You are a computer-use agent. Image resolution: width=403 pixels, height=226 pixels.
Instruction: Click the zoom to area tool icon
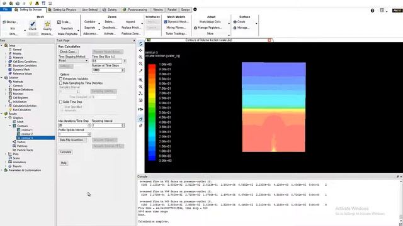point(140,64)
